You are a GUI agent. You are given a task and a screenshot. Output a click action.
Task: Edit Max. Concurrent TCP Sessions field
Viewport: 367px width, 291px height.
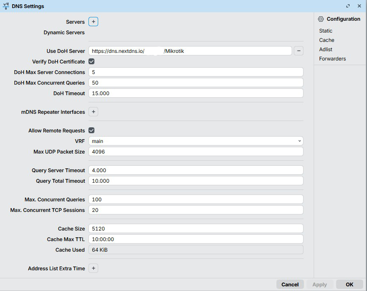[196, 210]
